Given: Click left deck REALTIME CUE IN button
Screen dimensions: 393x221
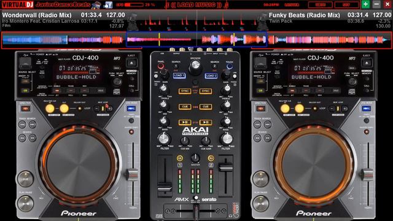Looking at the screenshot, I should 50,109.
